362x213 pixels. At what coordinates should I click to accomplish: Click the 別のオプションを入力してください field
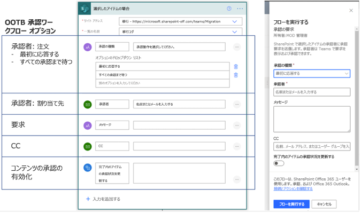coord(163,83)
